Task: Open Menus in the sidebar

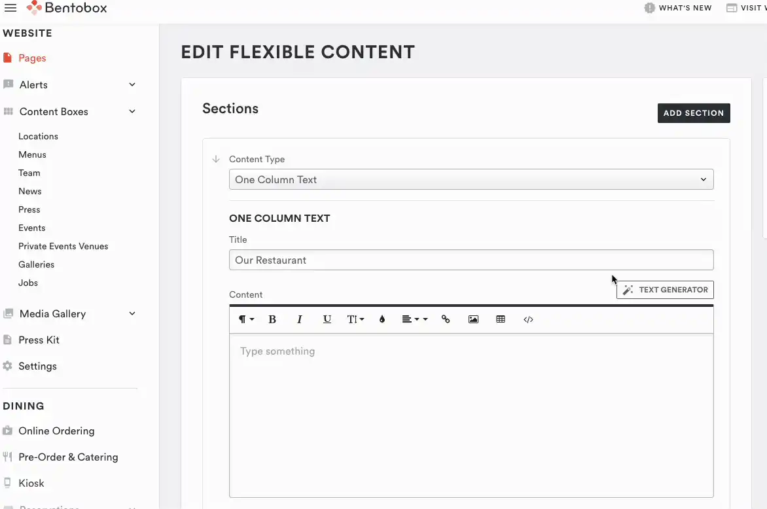Action: point(32,154)
